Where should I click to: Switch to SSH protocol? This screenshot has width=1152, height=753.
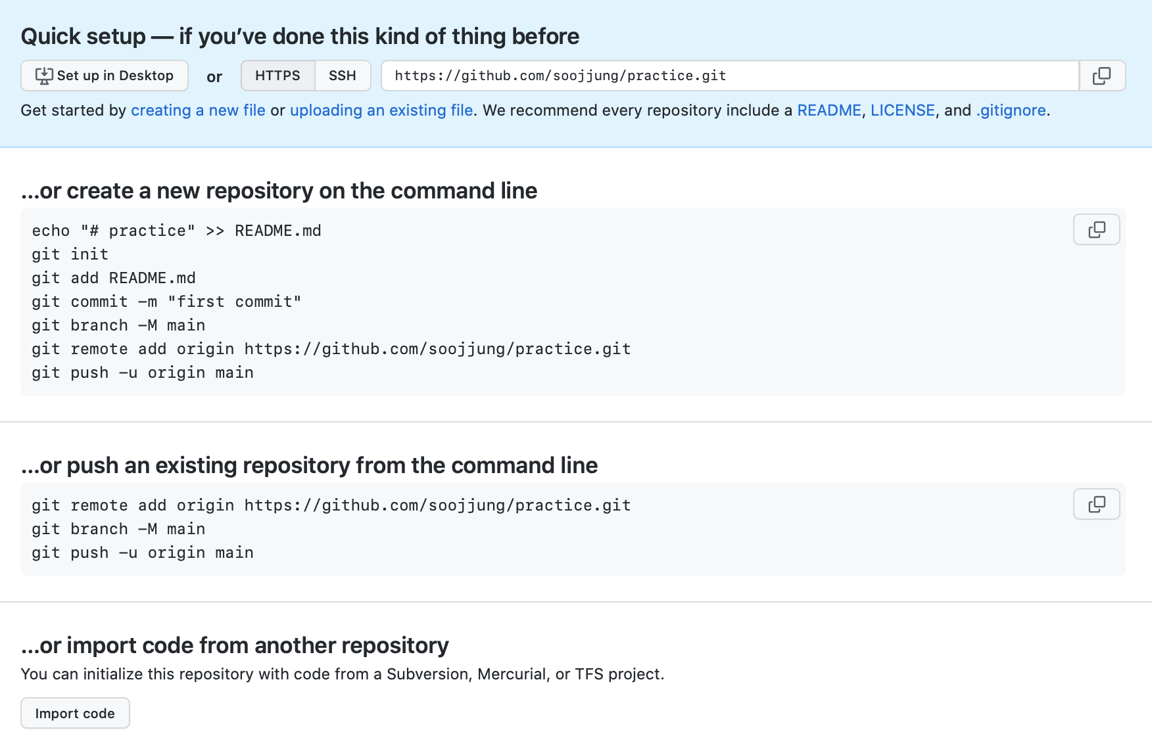(342, 75)
